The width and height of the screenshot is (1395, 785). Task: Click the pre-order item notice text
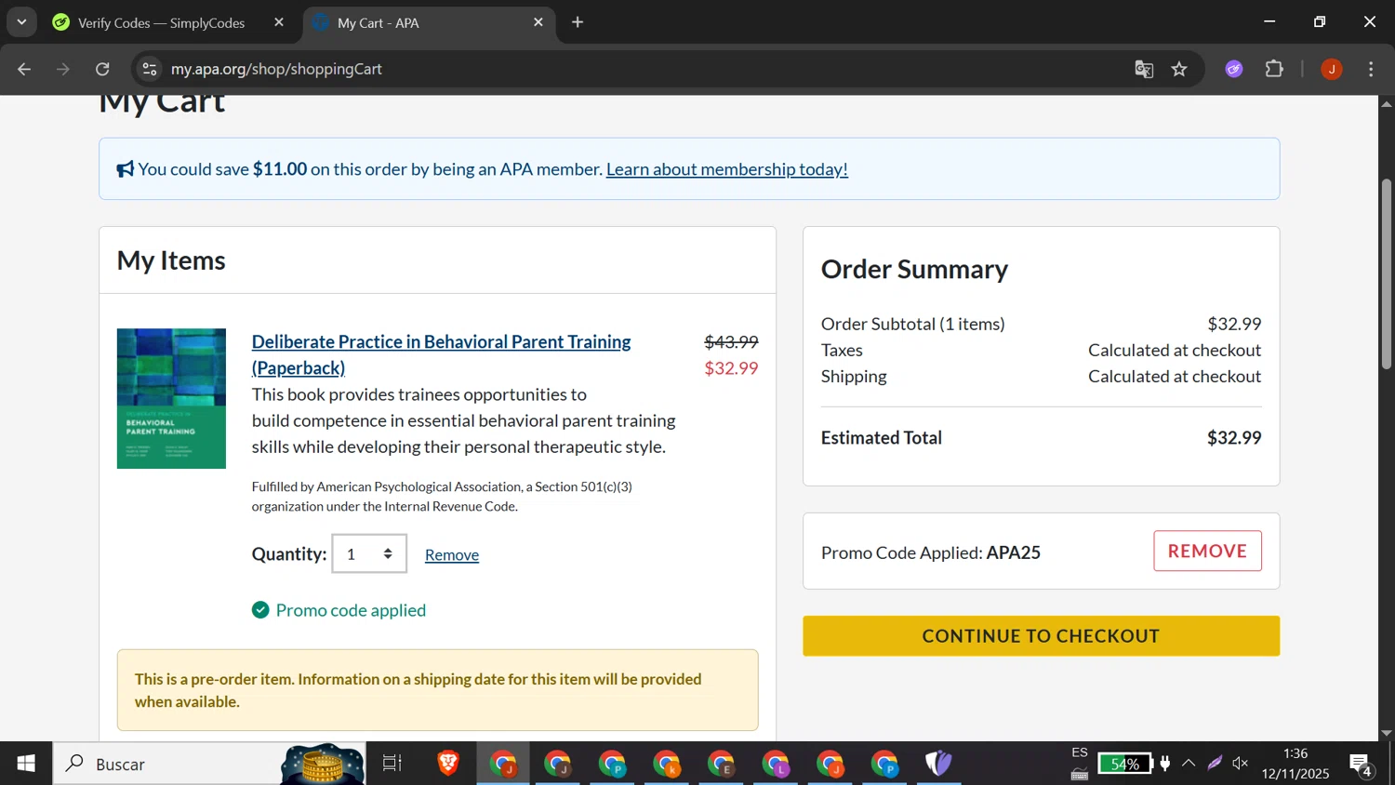418,690
